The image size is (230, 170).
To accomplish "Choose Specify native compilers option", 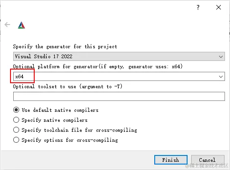I will point(16,120).
